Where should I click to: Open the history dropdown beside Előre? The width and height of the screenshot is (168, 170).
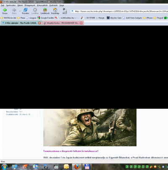20,11
